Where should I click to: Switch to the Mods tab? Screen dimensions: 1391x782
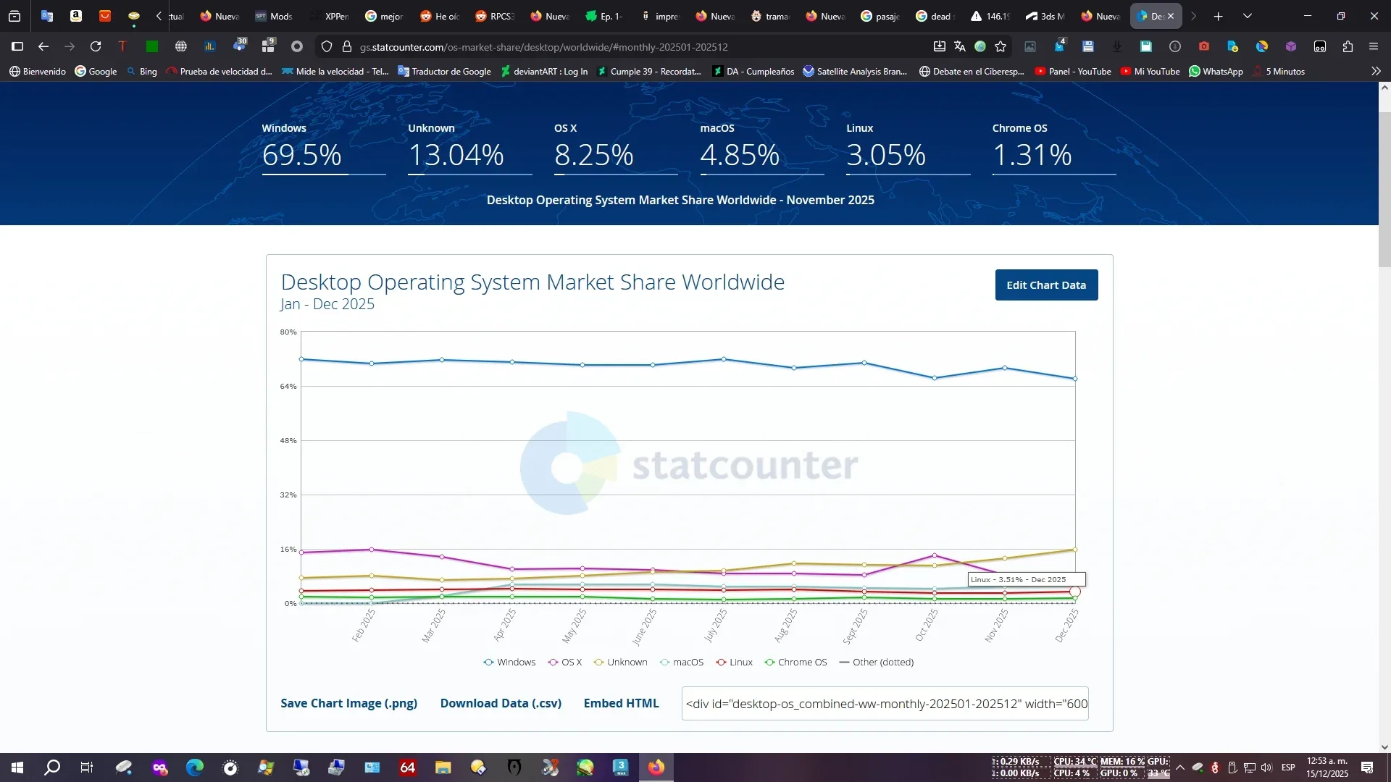274,16
